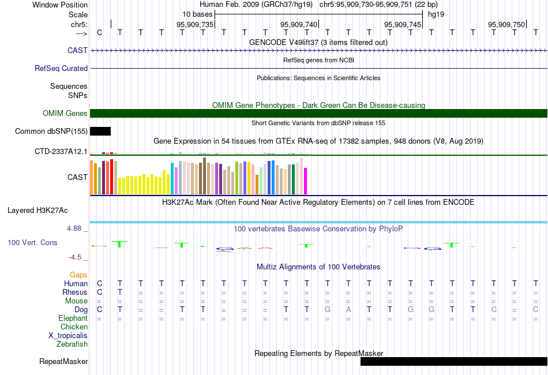Image resolution: width=548 pixels, height=375 pixels.
Task: Click the GENCODE V49lift37 track title
Action: point(318,43)
